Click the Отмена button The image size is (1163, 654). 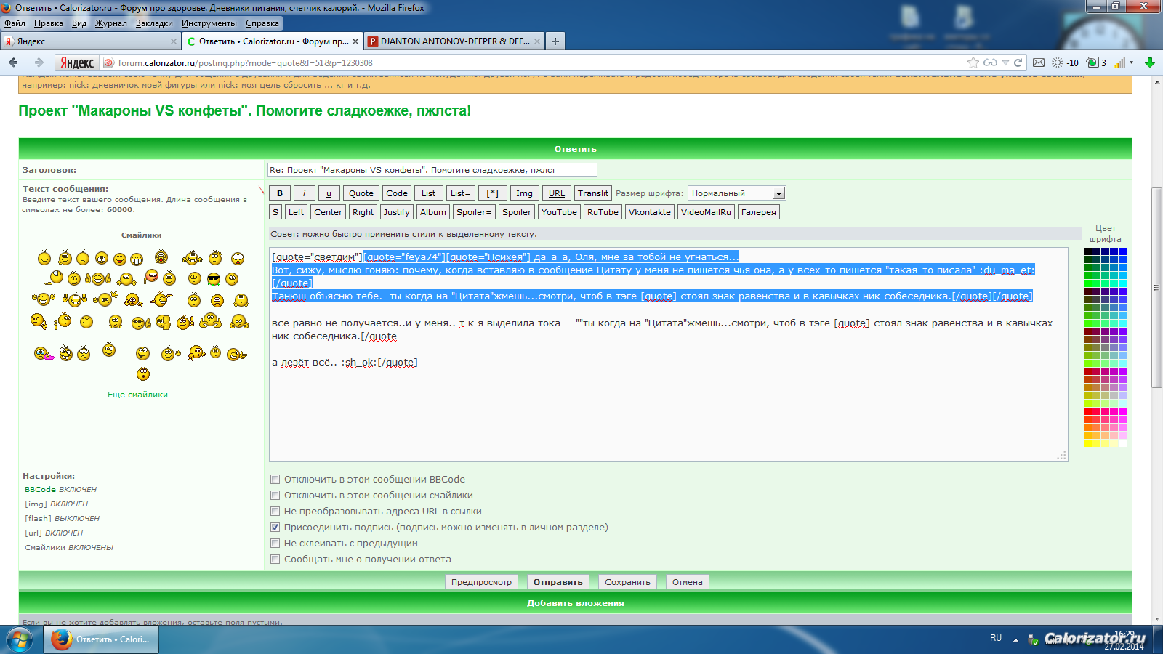coord(687,582)
